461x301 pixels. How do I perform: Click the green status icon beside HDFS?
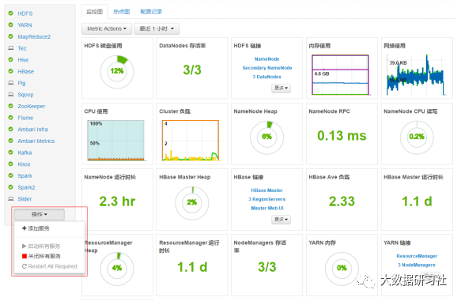click(10, 13)
